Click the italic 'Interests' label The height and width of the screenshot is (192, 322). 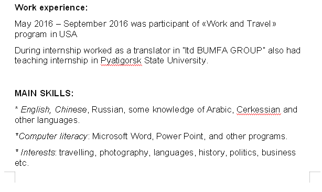pyautogui.click(x=38, y=153)
